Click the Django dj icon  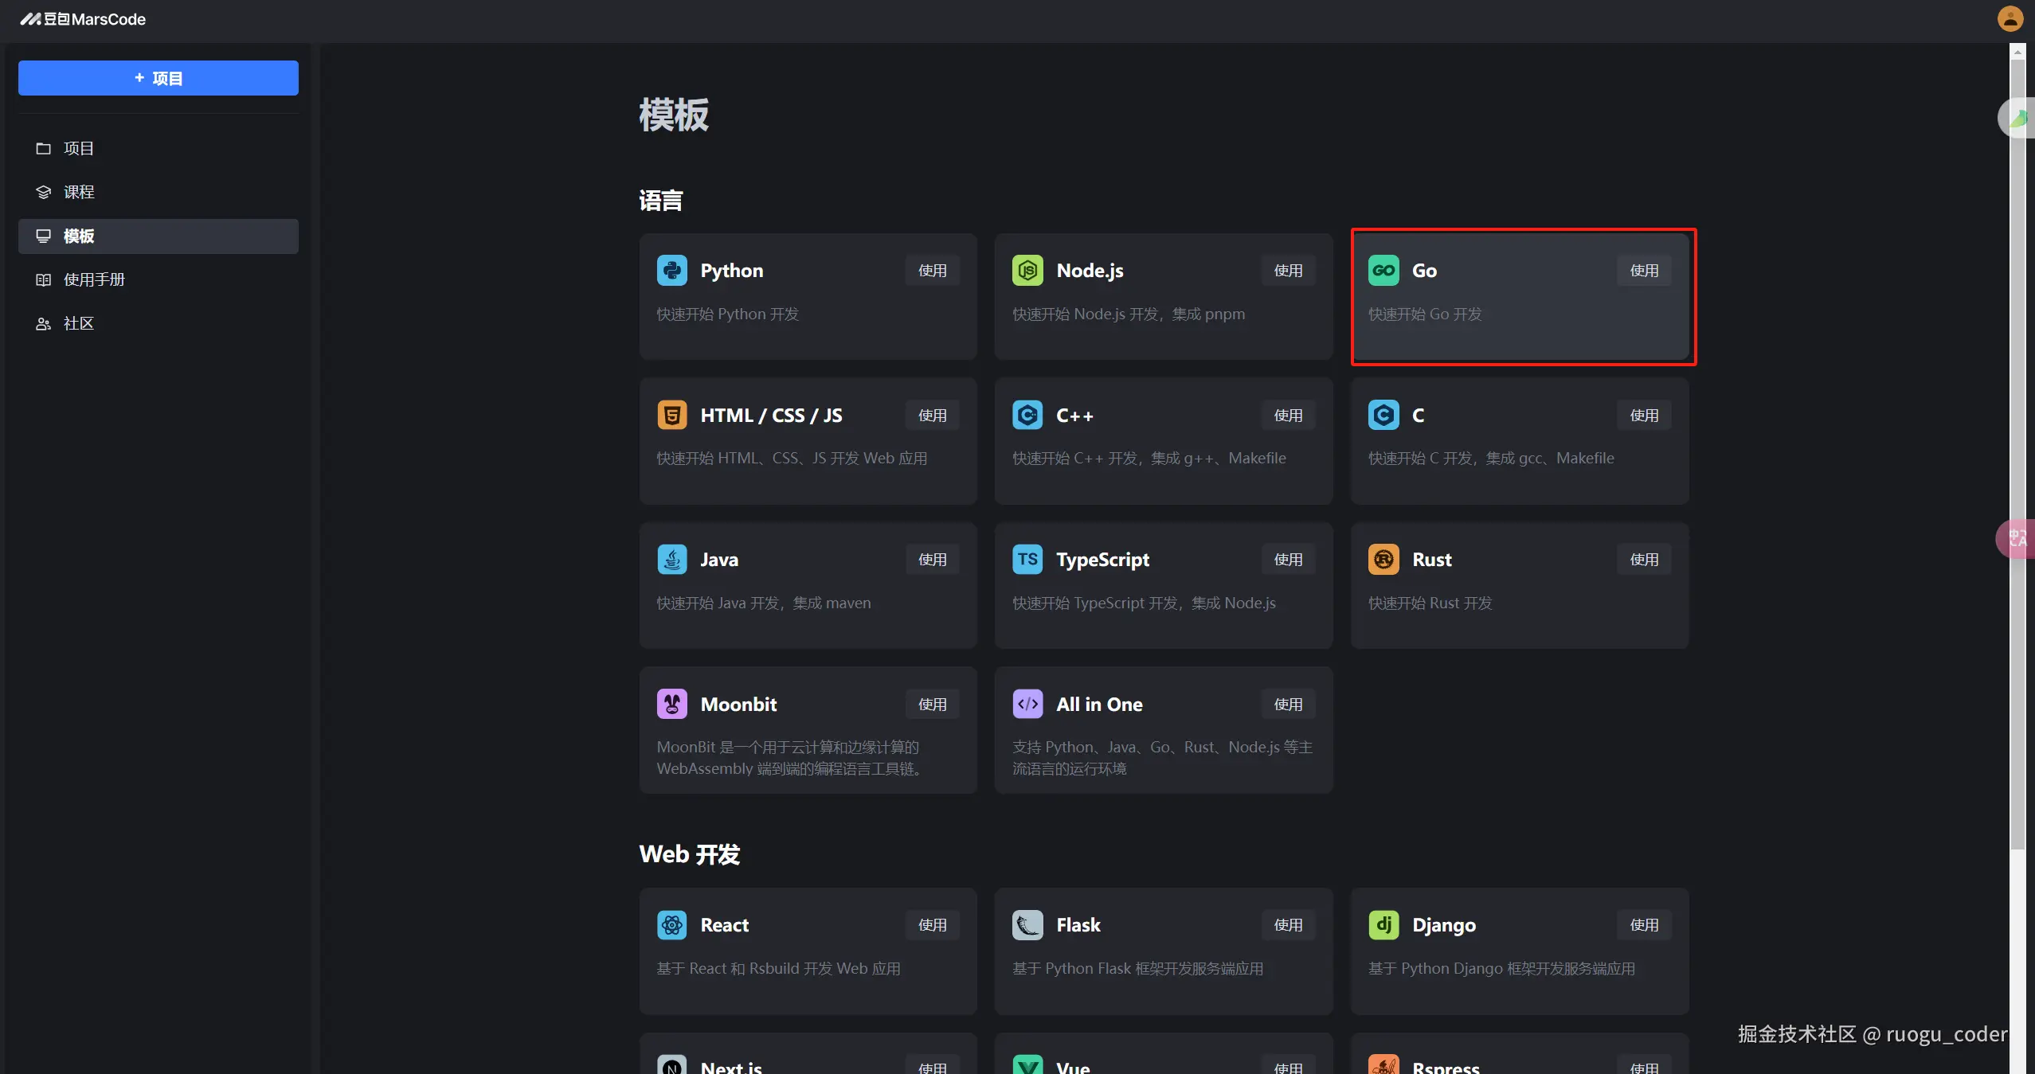[x=1383, y=925]
